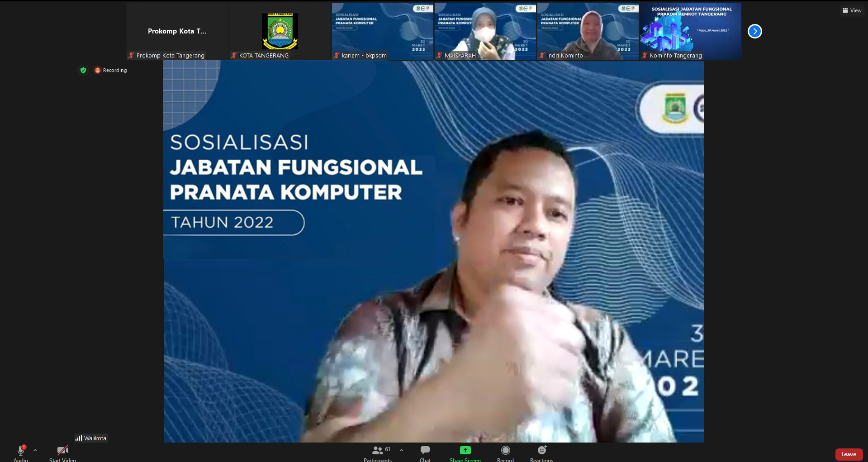
Task: Click the Walikota speaker name label
Action: (91, 438)
